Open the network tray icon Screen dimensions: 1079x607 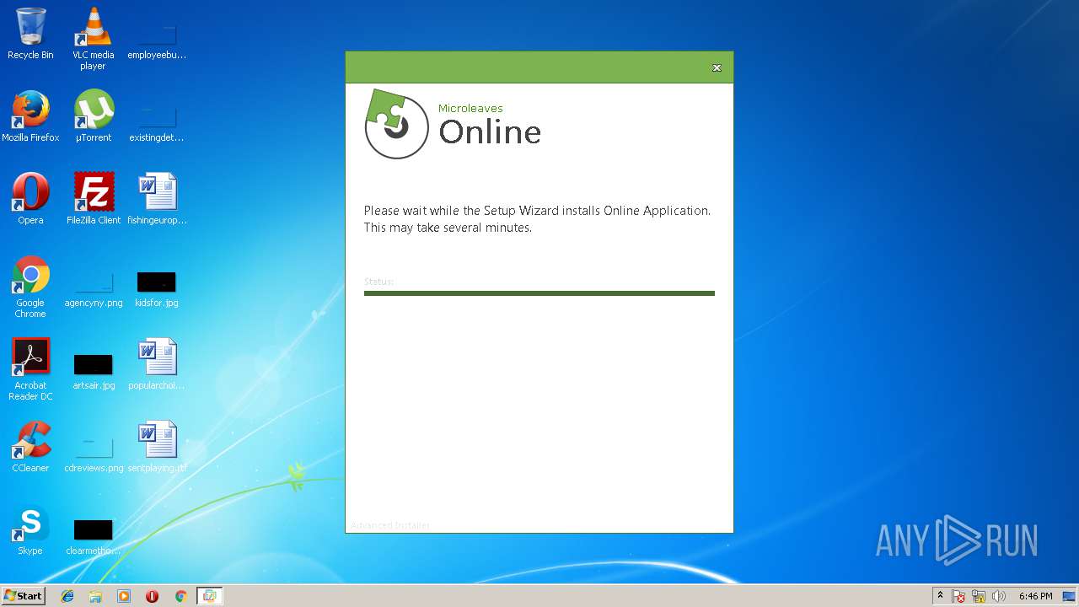pyautogui.click(x=979, y=596)
